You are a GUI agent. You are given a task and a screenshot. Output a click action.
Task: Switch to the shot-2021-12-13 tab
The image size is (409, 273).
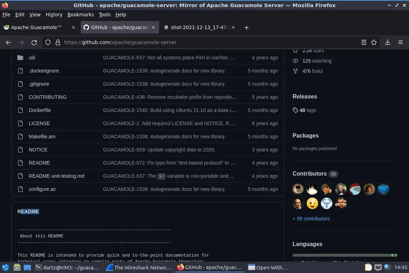tap(200, 27)
